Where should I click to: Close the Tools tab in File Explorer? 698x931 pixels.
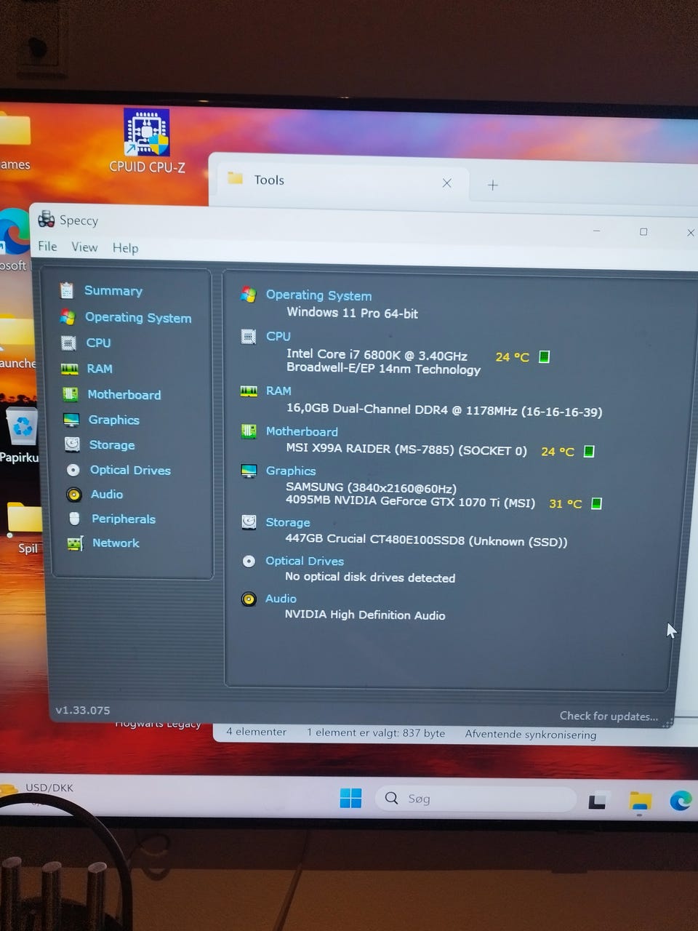click(x=447, y=183)
